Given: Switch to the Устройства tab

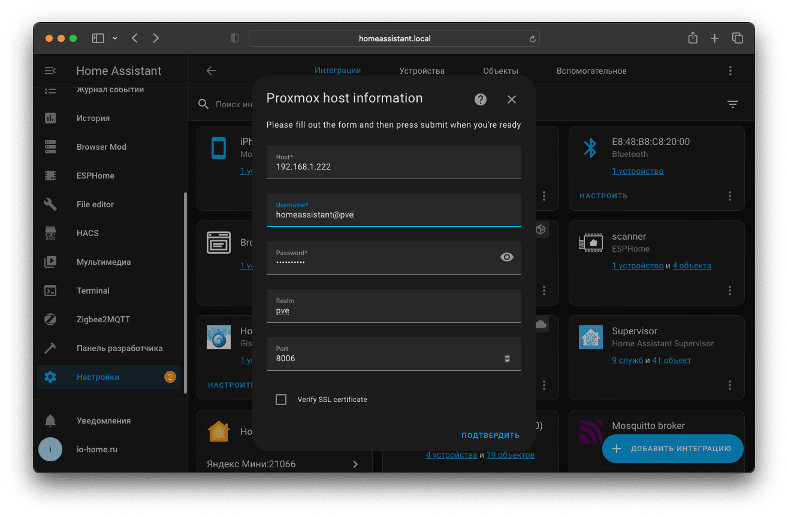Looking at the screenshot, I should click(422, 71).
